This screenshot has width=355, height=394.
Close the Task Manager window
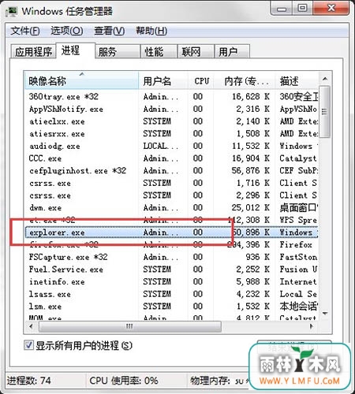(331, 9)
